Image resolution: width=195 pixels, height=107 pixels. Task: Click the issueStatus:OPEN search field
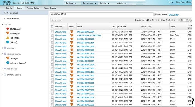click(x=102, y=14)
